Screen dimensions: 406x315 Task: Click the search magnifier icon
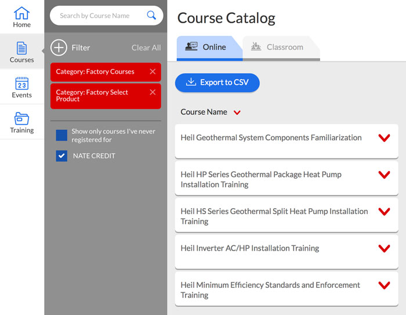pos(151,15)
